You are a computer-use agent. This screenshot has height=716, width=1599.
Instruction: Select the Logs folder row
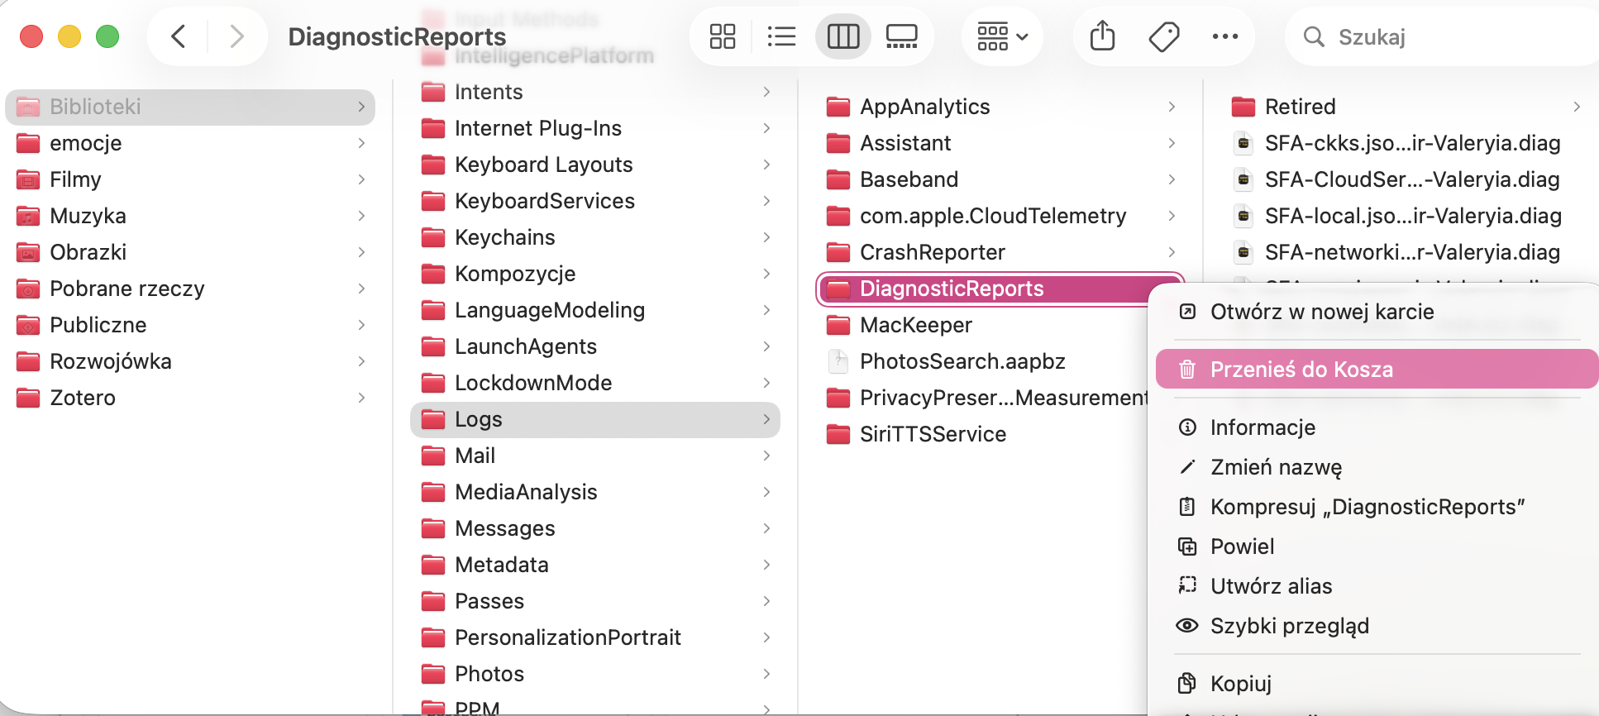(x=595, y=419)
